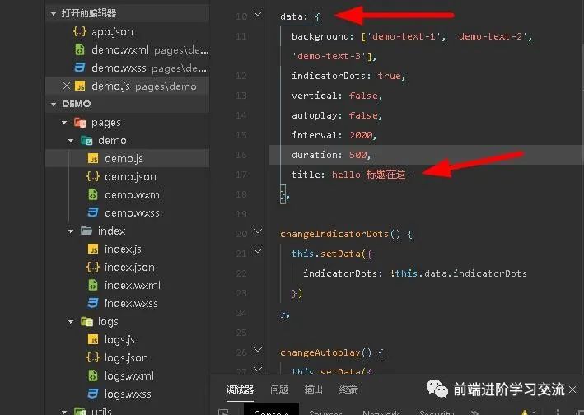Click the green WXML icon beside index.wxml
This screenshot has height=415, width=584.
pos(93,285)
